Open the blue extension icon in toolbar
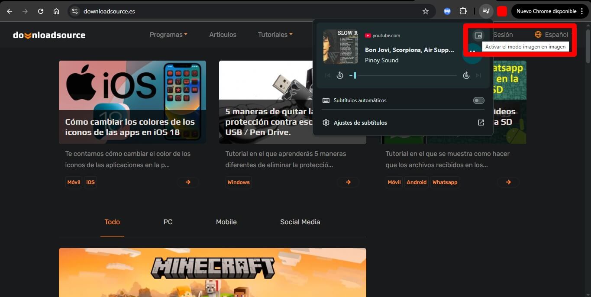This screenshot has height=297, width=591. tap(447, 11)
